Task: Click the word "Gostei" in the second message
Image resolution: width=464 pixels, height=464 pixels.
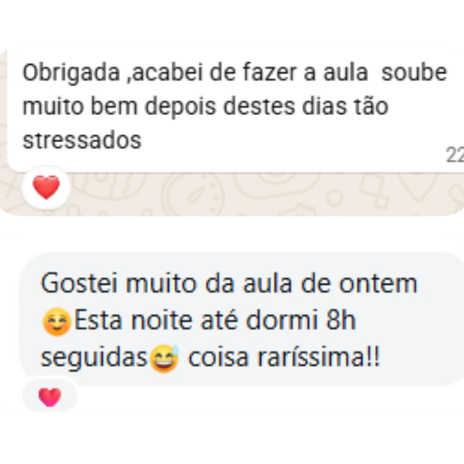Action: pos(79,283)
